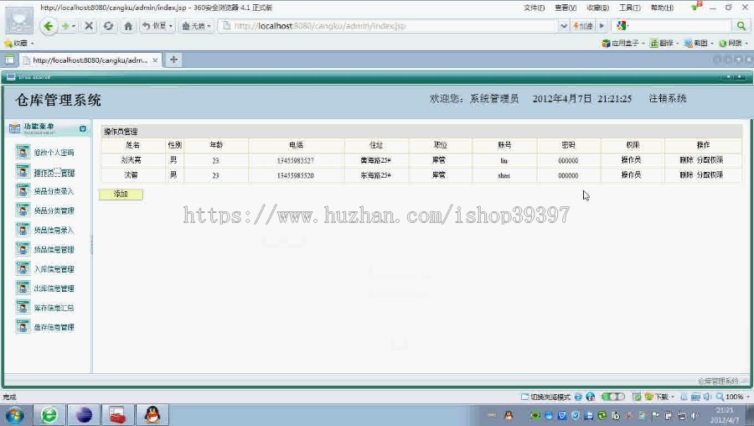Click the address bar URL field
754x426 pixels.
387,26
